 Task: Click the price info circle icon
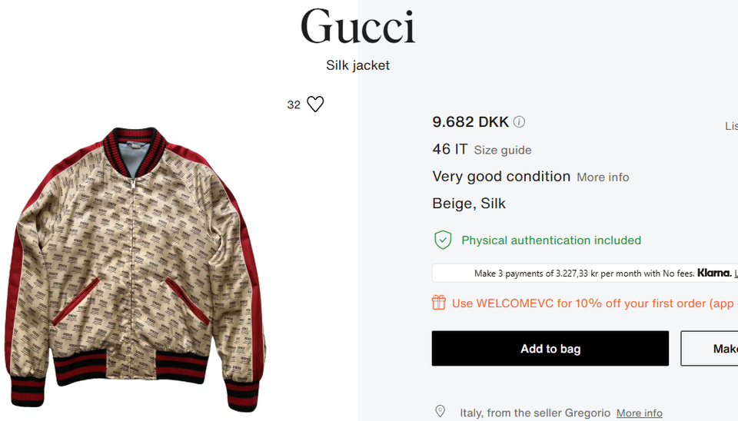click(x=519, y=122)
